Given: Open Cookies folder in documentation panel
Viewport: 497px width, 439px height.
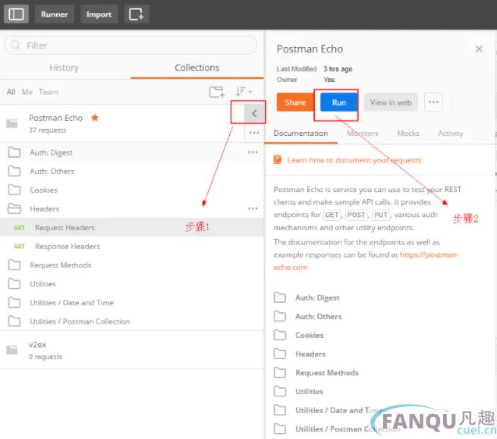Looking at the screenshot, I should pos(310,335).
